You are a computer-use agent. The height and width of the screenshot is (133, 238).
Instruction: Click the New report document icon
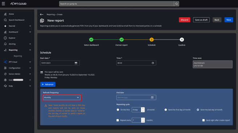42,21
